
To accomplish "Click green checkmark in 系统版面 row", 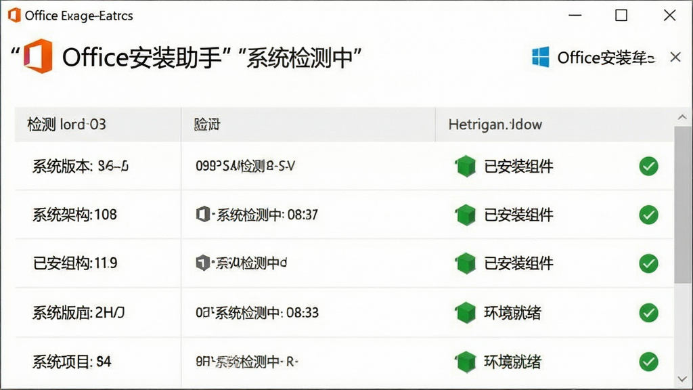I will pyautogui.click(x=648, y=313).
